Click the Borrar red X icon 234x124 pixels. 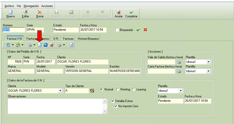coord(40,12)
